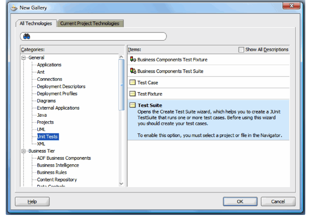
Task: Select the External Applications category
Action: click(x=58, y=108)
